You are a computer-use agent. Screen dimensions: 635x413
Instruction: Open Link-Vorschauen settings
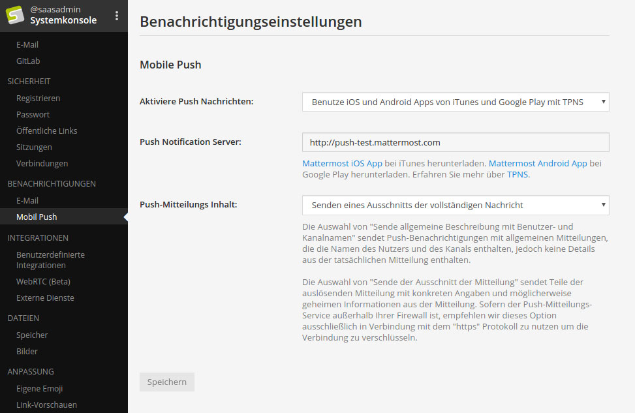pos(46,405)
